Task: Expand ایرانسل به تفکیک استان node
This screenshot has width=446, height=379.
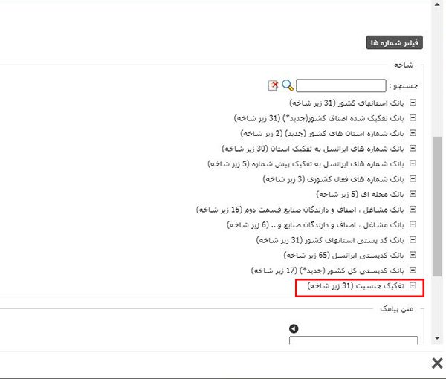Action: point(413,148)
